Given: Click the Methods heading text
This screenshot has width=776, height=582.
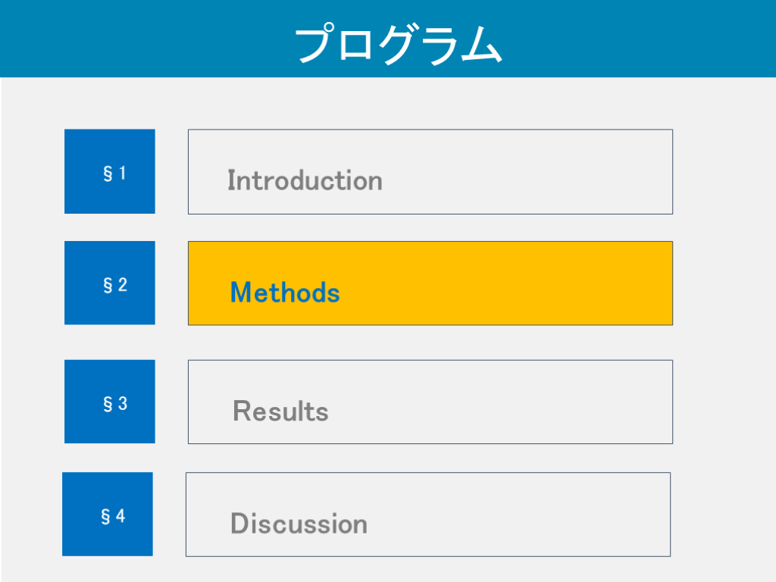Looking at the screenshot, I should (285, 292).
